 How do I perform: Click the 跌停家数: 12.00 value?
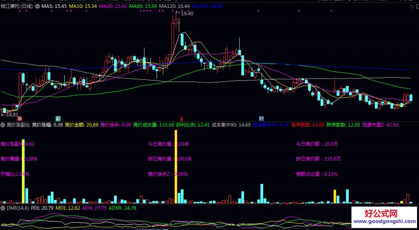coord(343,125)
